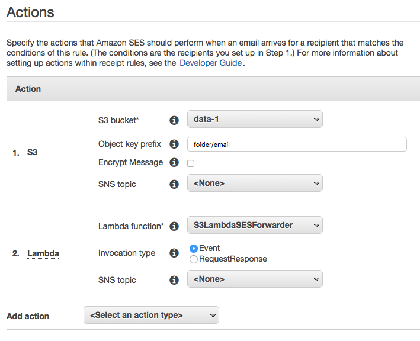Click the S3 action label
420x341 pixels.
pos(32,152)
